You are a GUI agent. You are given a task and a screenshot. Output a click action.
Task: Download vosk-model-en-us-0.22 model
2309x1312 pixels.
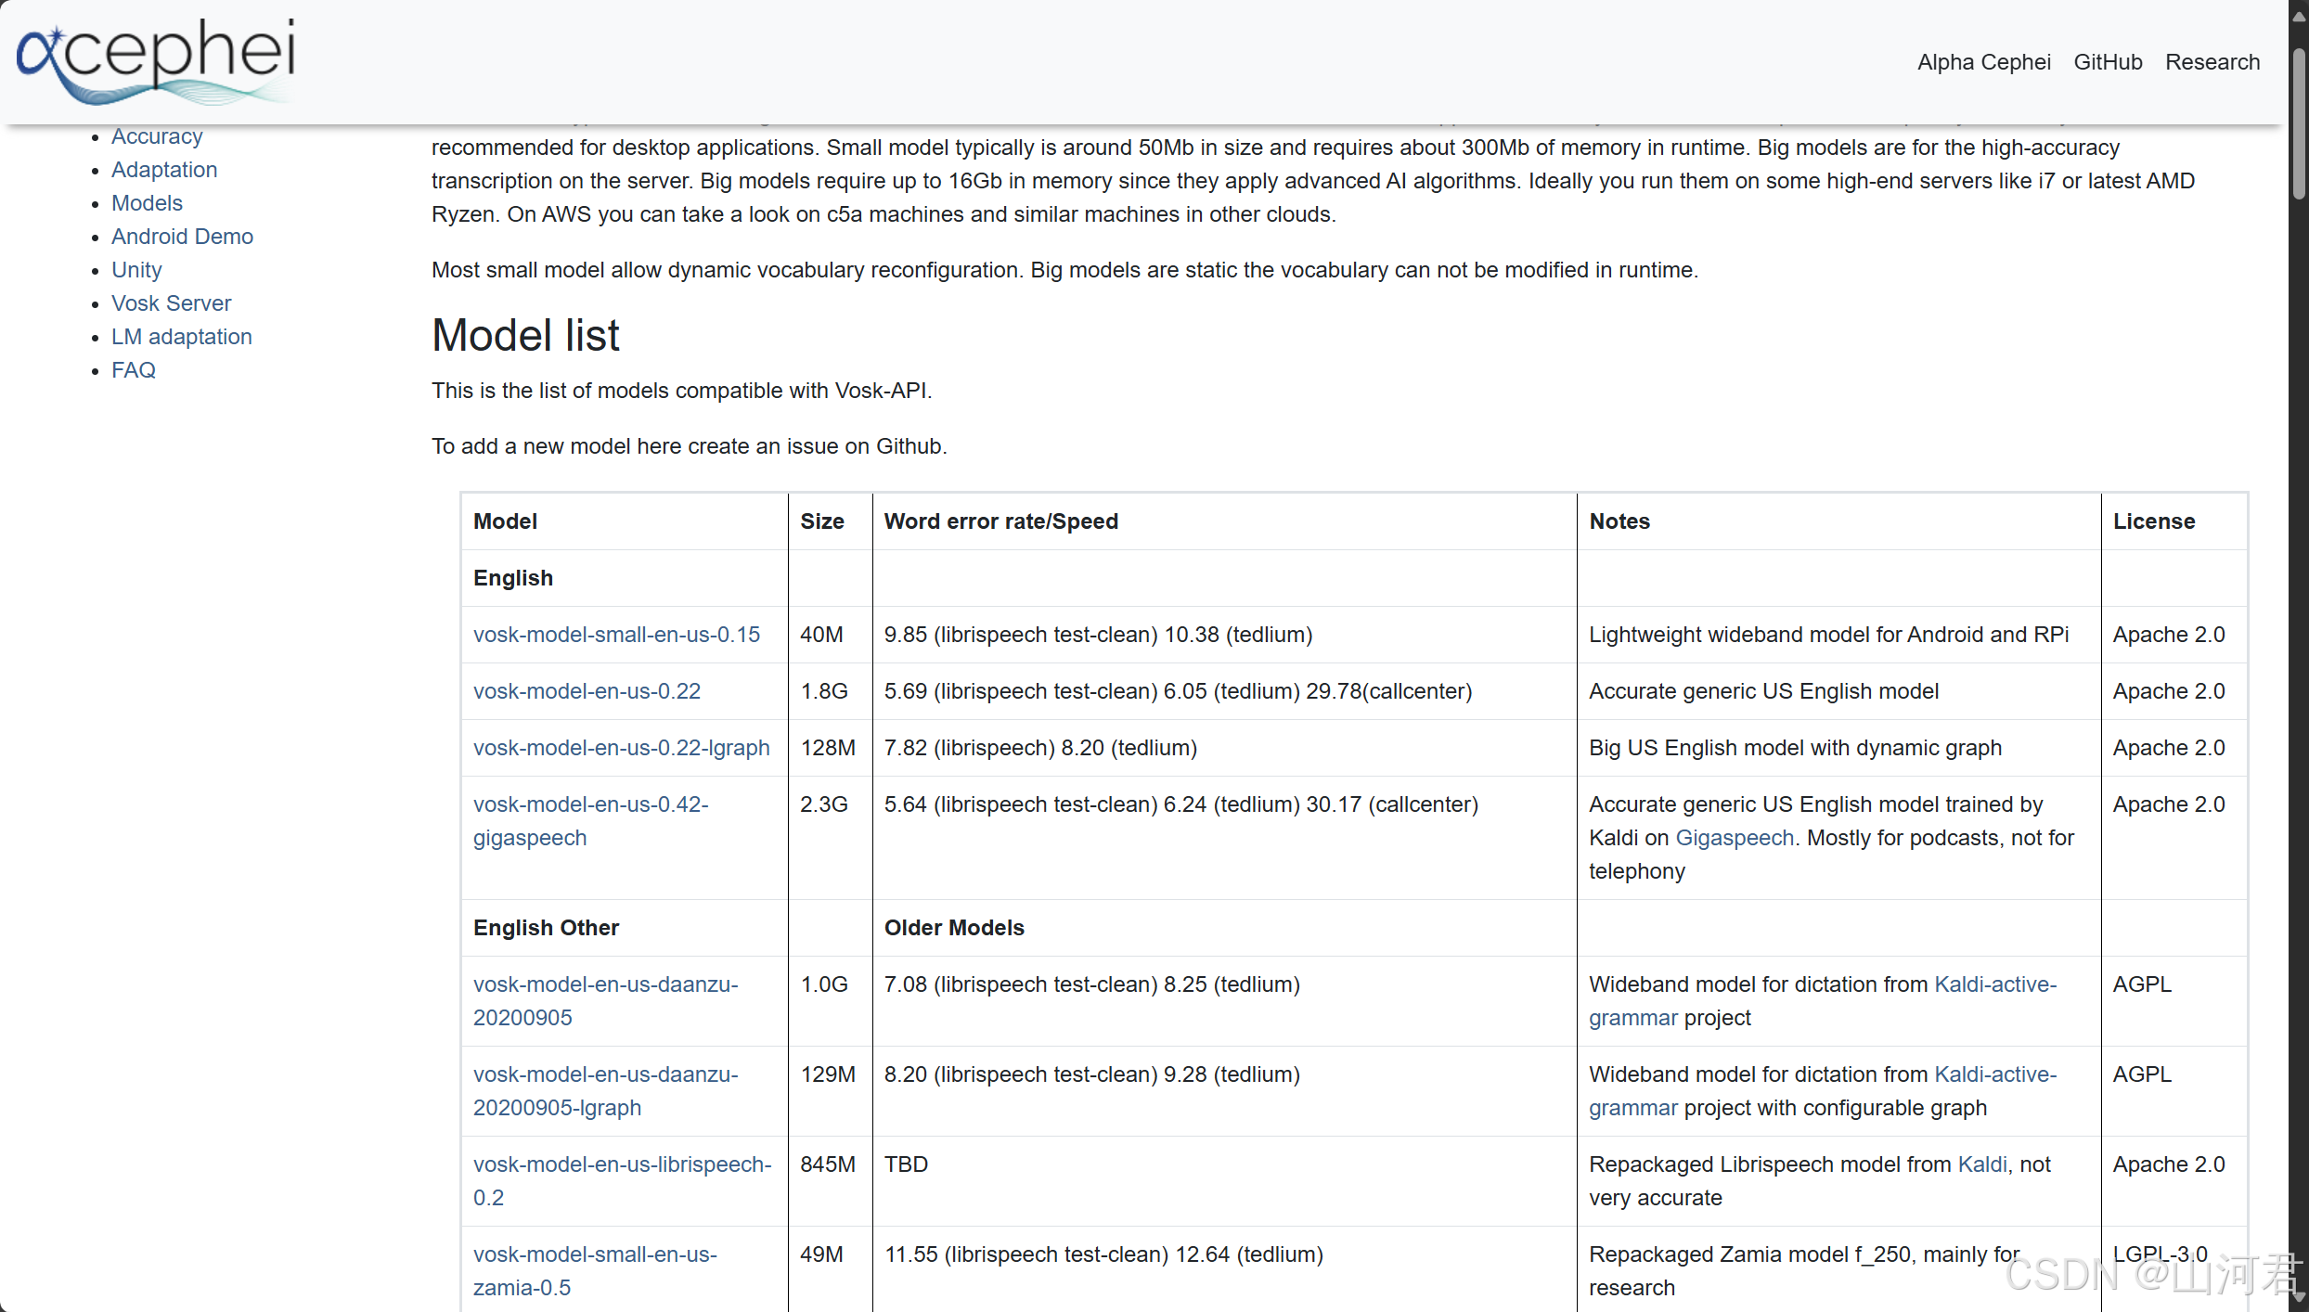coord(587,691)
